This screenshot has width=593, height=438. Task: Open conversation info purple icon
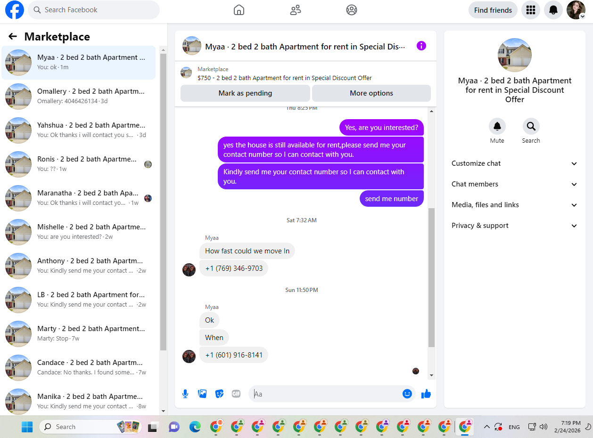coord(421,46)
